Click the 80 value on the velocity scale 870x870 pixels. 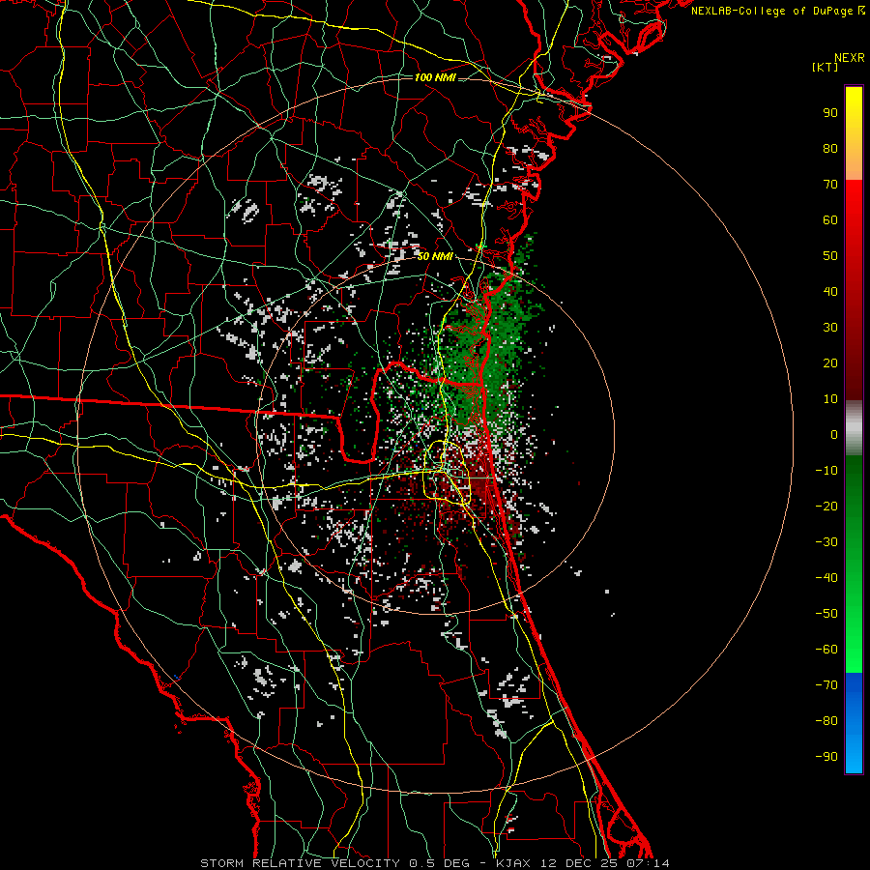tap(830, 149)
